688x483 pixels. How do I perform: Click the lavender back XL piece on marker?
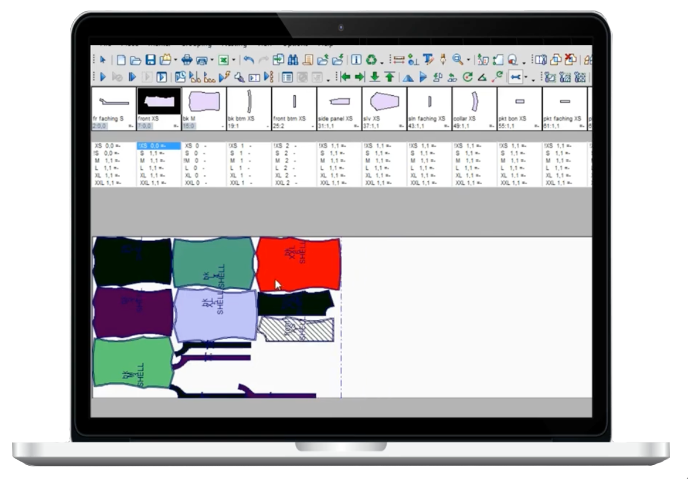215,314
